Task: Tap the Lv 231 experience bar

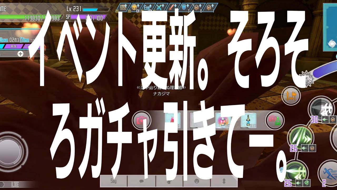Action: point(96,10)
